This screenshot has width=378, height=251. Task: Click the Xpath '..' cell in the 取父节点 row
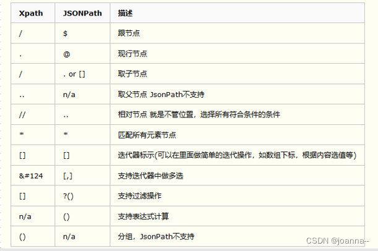click(x=33, y=94)
